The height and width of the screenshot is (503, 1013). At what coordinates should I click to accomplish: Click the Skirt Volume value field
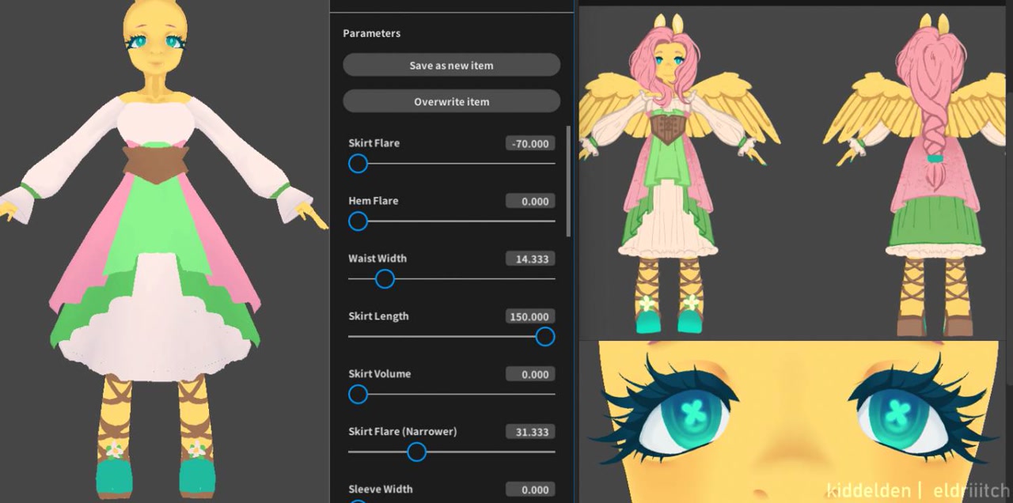tap(529, 374)
